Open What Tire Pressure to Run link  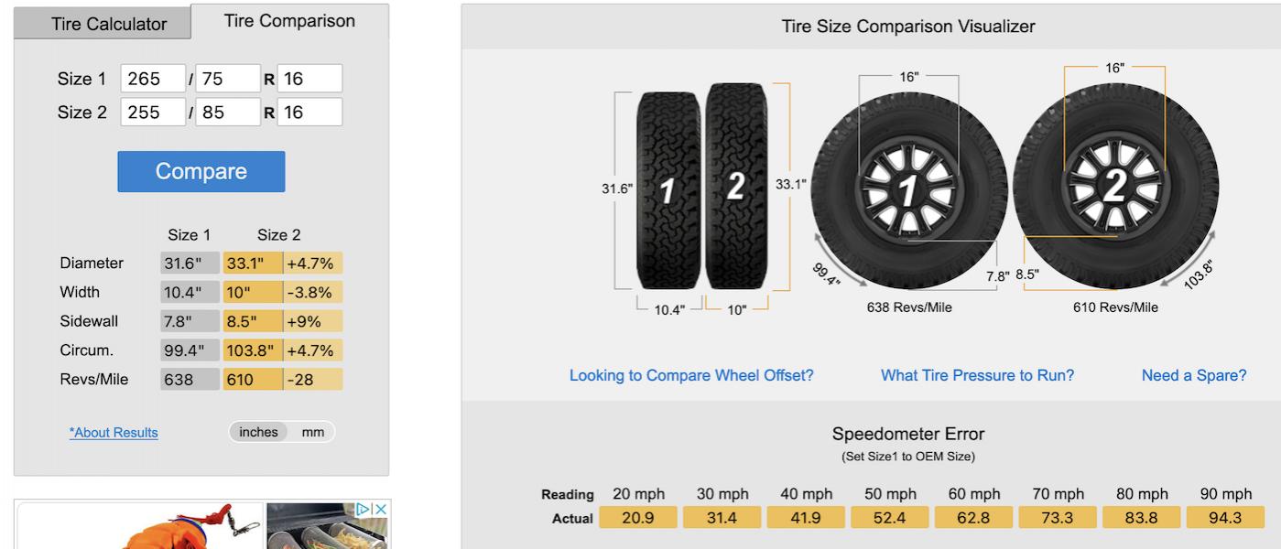977,375
